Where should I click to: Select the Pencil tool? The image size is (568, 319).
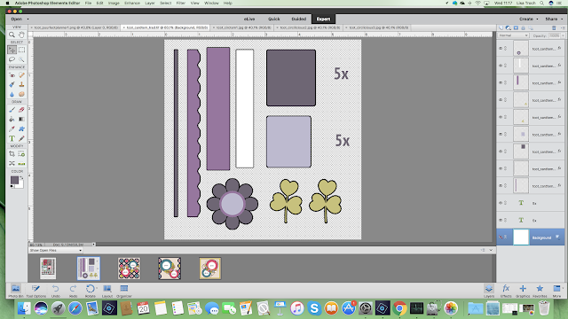click(x=21, y=138)
